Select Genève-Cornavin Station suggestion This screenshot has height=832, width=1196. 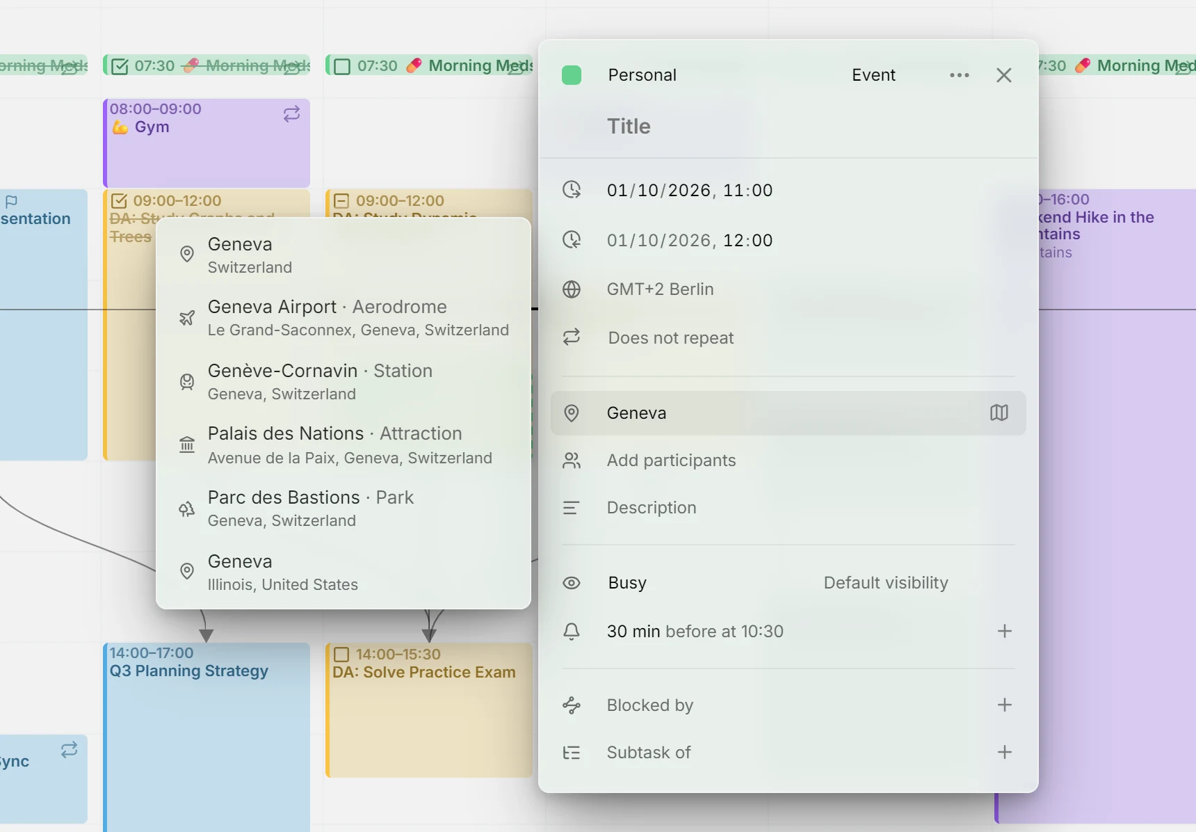(x=344, y=382)
